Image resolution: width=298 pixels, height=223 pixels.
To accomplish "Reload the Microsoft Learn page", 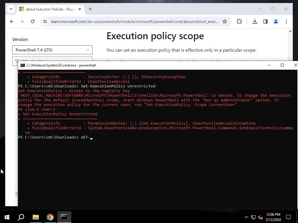I will click(33, 21).
